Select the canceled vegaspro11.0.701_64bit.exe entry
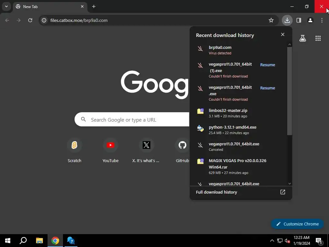329x247 pixels. click(x=238, y=147)
